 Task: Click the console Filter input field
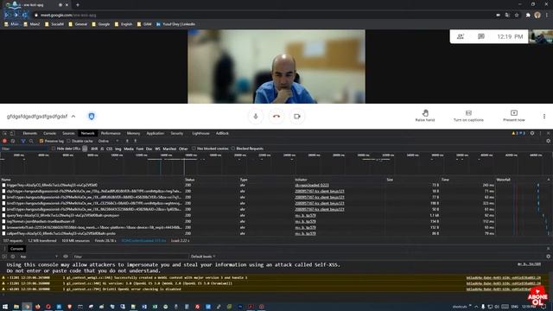pyautogui.click(x=130, y=257)
